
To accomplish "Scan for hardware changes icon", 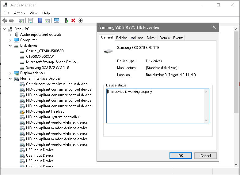I will [57, 20].
